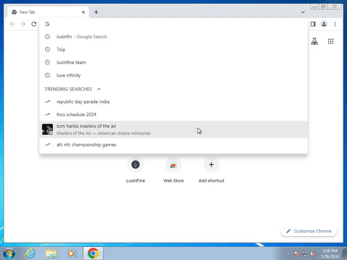Click trending arrow icon beside fncs schedule 2024

click(x=47, y=114)
